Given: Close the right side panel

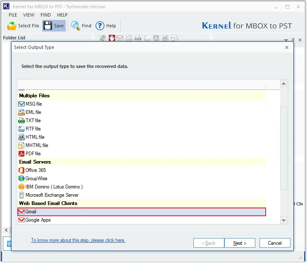Looking at the screenshot, I should click(300, 40).
